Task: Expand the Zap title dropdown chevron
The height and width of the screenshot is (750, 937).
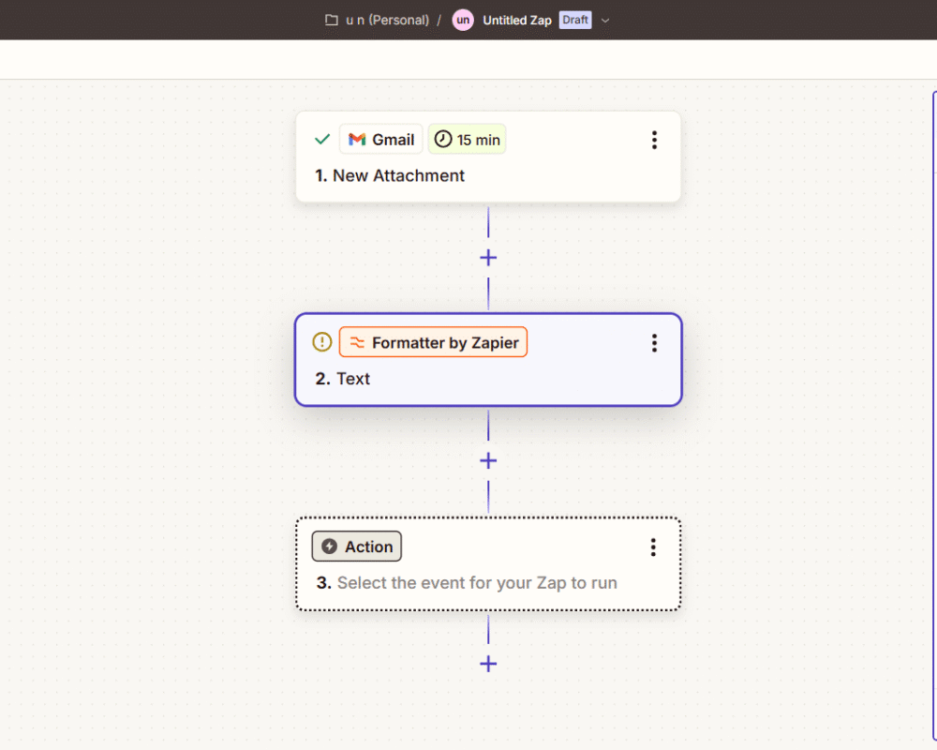Action: point(605,21)
